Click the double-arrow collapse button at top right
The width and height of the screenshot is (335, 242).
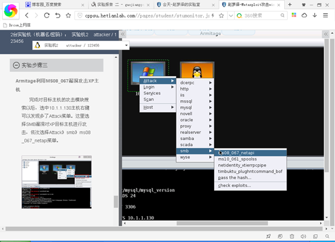tap(325, 34)
